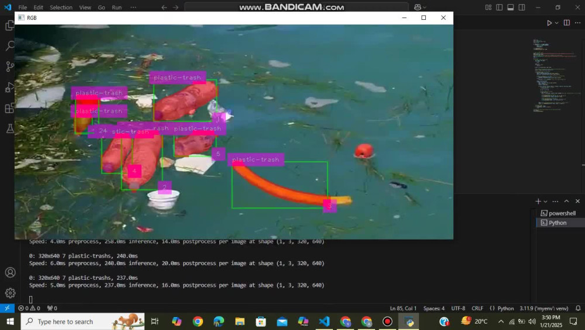Screen dimensions: 585x330
Task: Open the Mail app from the taskbar
Action: [x=282, y=321]
